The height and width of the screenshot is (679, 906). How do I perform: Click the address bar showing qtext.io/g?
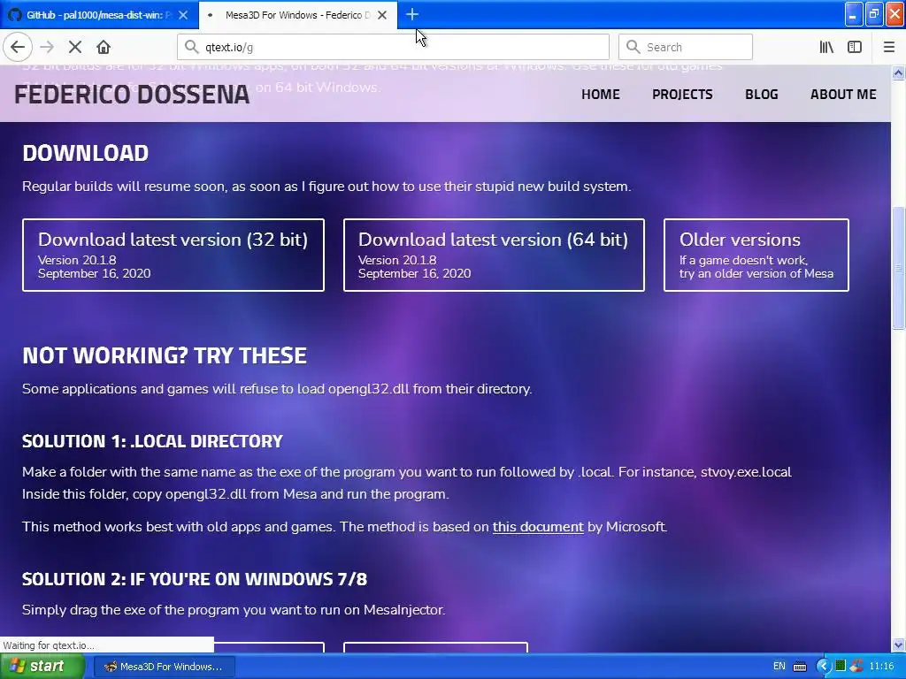[393, 47]
